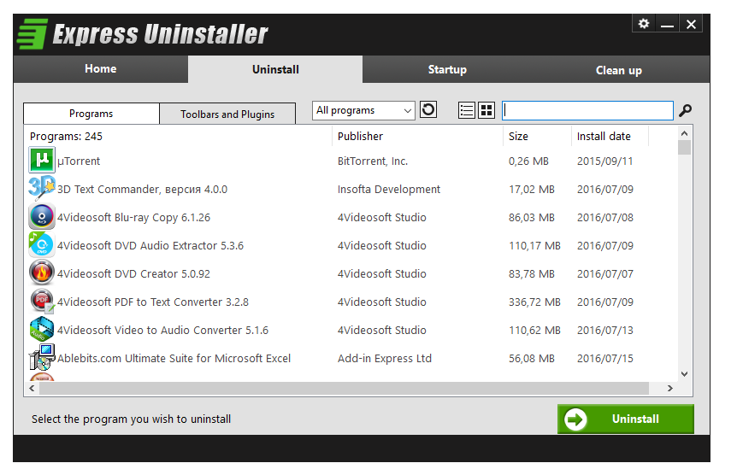Click the green Uninstall button
The width and height of the screenshot is (737, 469).
[x=626, y=419]
